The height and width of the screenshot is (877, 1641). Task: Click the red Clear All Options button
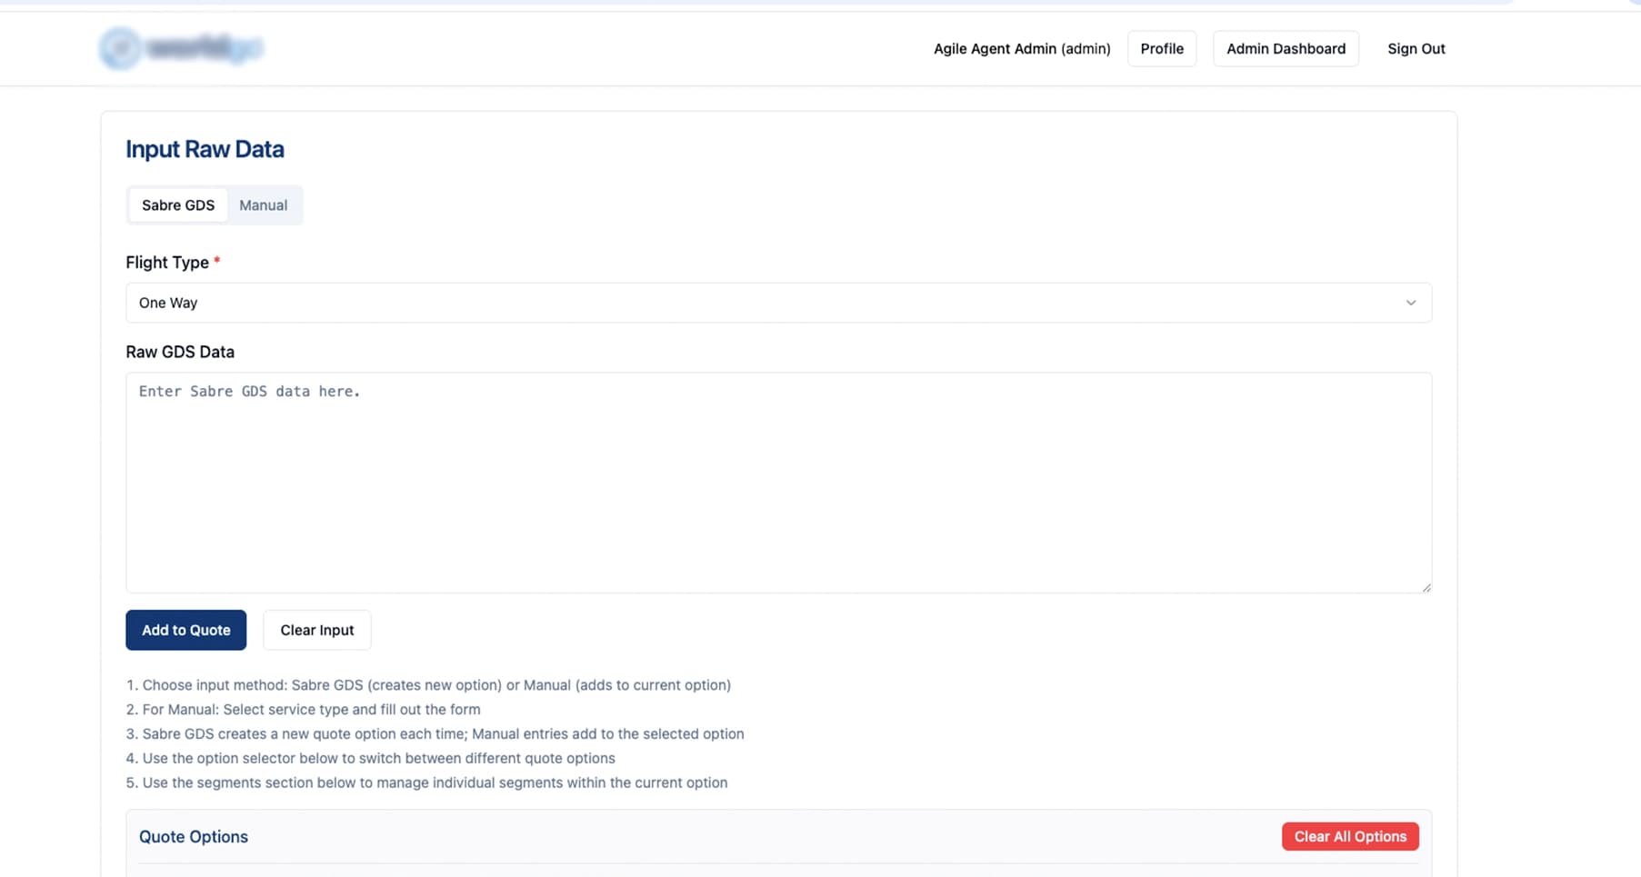pyautogui.click(x=1349, y=836)
